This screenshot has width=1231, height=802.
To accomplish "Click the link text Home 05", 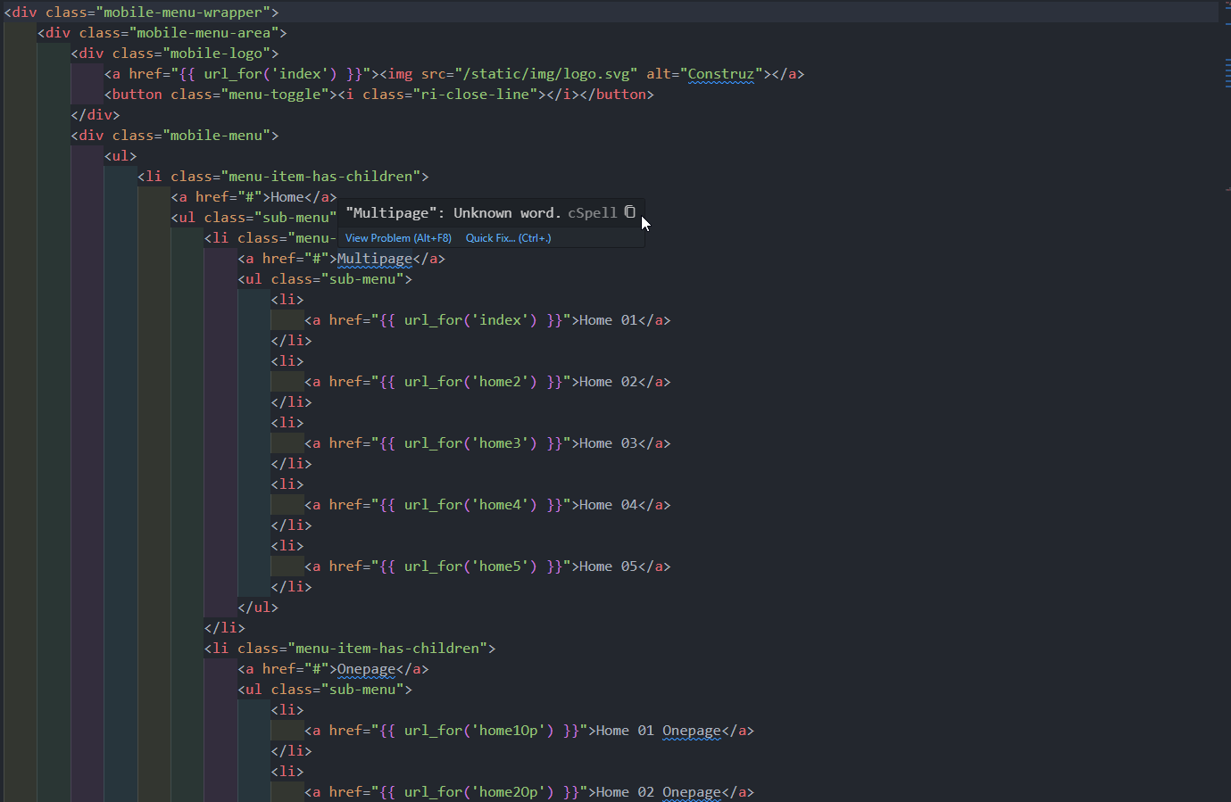I will 609,566.
